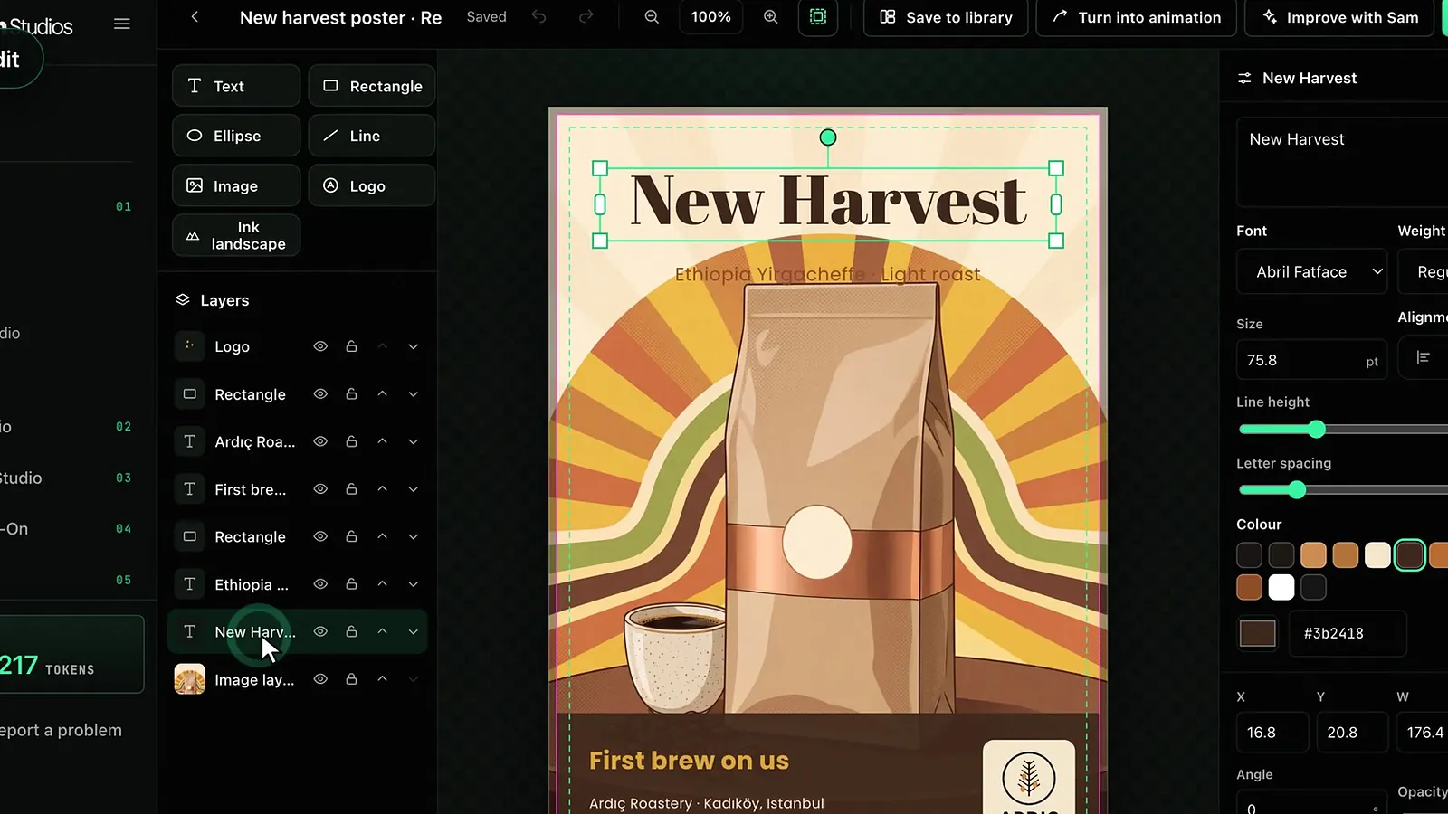Click Save to library
This screenshot has height=814, width=1448.
tap(946, 17)
